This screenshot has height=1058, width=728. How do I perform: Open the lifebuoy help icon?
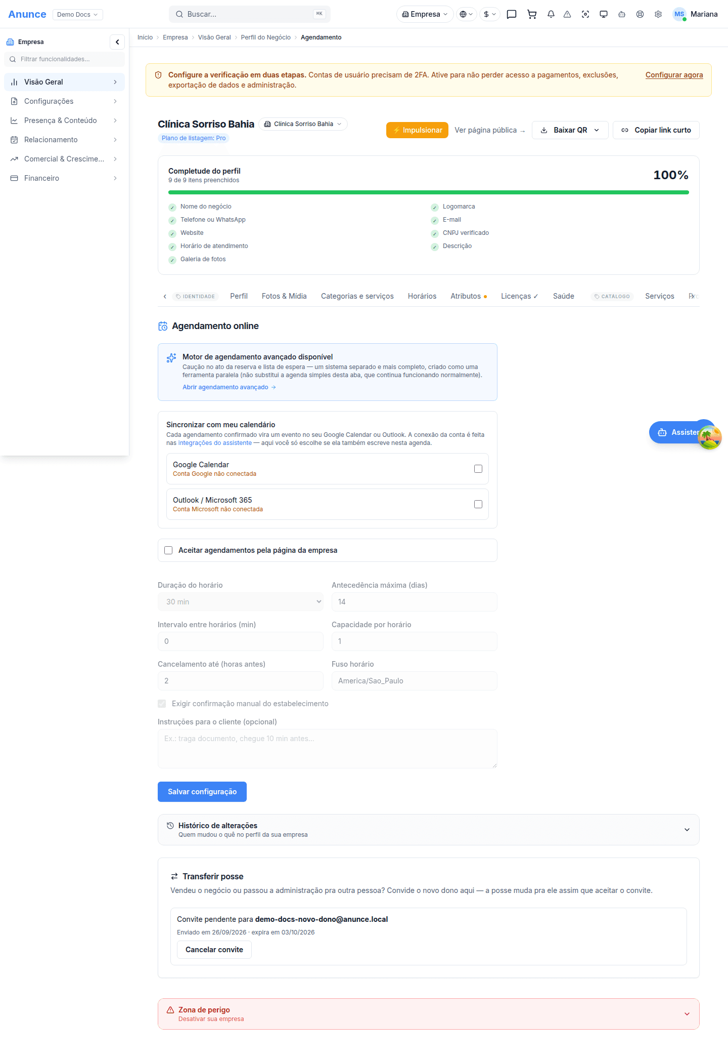pyautogui.click(x=640, y=14)
